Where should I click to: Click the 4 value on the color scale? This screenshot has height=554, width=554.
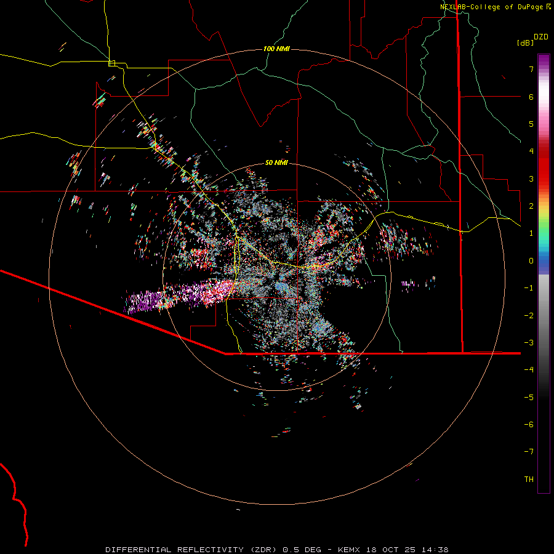[531, 151]
